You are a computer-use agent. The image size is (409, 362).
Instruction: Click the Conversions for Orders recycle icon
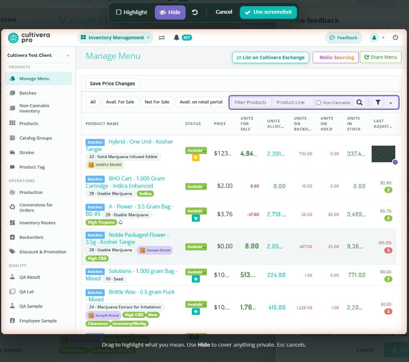click(x=12, y=207)
